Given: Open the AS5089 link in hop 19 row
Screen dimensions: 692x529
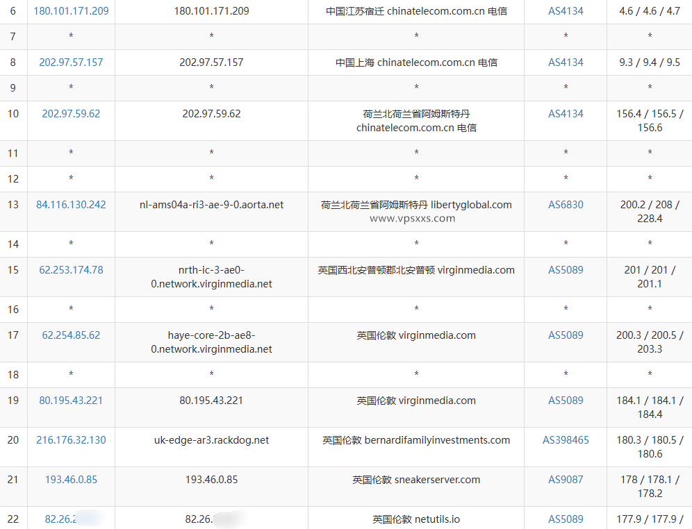Looking at the screenshot, I should coord(566,401).
